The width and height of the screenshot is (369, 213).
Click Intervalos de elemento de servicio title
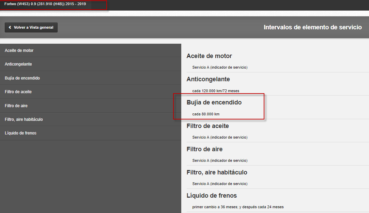click(x=313, y=27)
